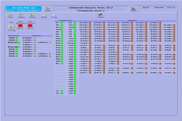Screen dimensions: 182x121
Task: Go to the Home (Домой) screen
Action: pos(44,15)
